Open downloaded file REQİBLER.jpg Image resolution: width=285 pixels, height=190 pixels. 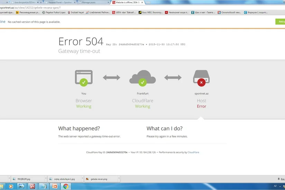[x=28, y=179]
